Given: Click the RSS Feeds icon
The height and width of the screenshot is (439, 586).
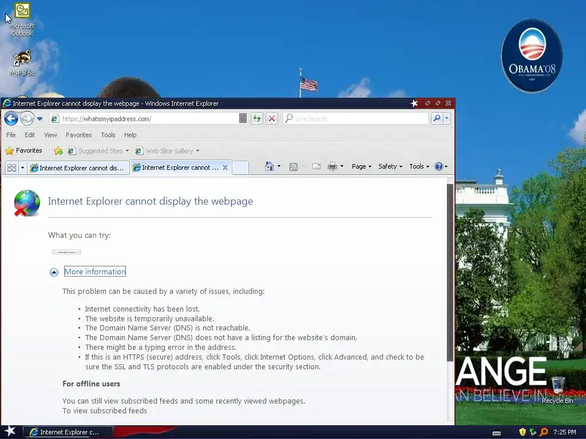Looking at the screenshot, I should point(294,166).
